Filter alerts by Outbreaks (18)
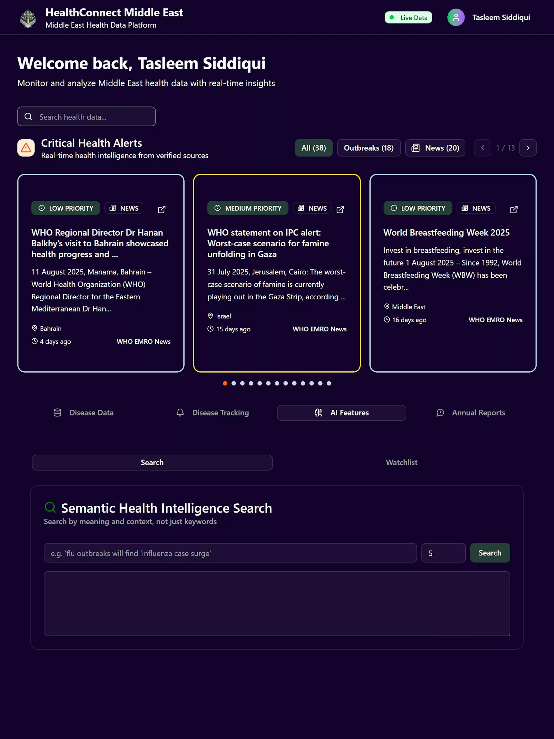554x739 pixels. [368, 148]
